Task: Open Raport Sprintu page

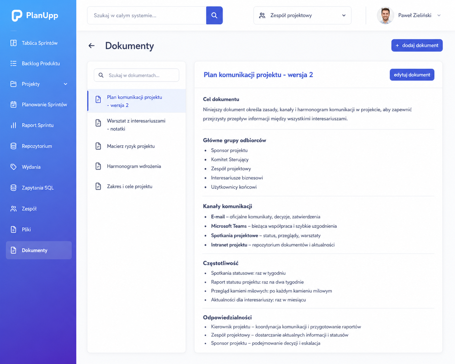Action: pos(39,125)
